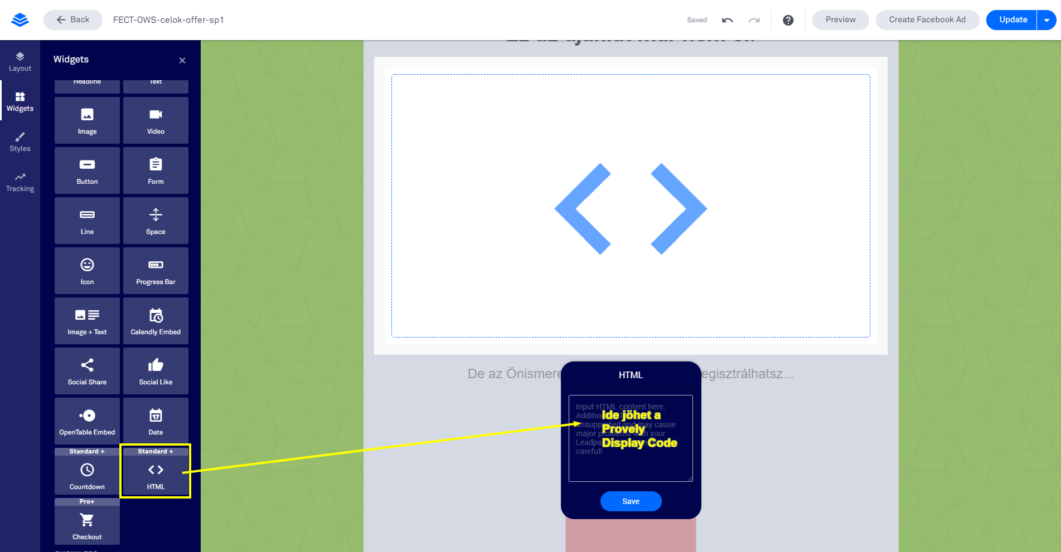The height and width of the screenshot is (552, 1061).
Task: Click the redo arrow icon
Action: [x=754, y=20]
